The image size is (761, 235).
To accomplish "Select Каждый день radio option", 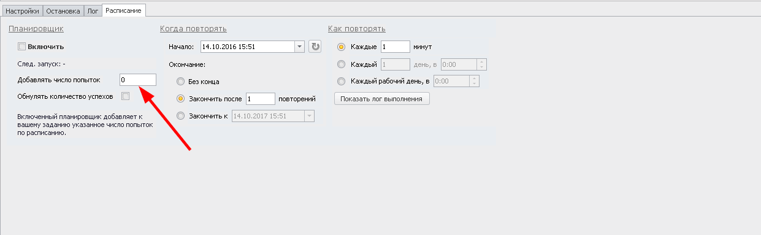I will pos(342,64).
